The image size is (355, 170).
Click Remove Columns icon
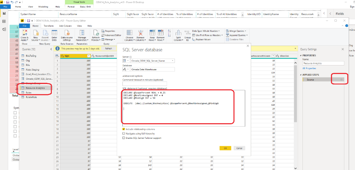(x=141, y=33)
